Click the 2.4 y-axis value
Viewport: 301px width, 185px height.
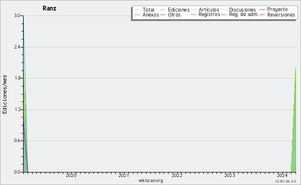(x=17, y=47)
